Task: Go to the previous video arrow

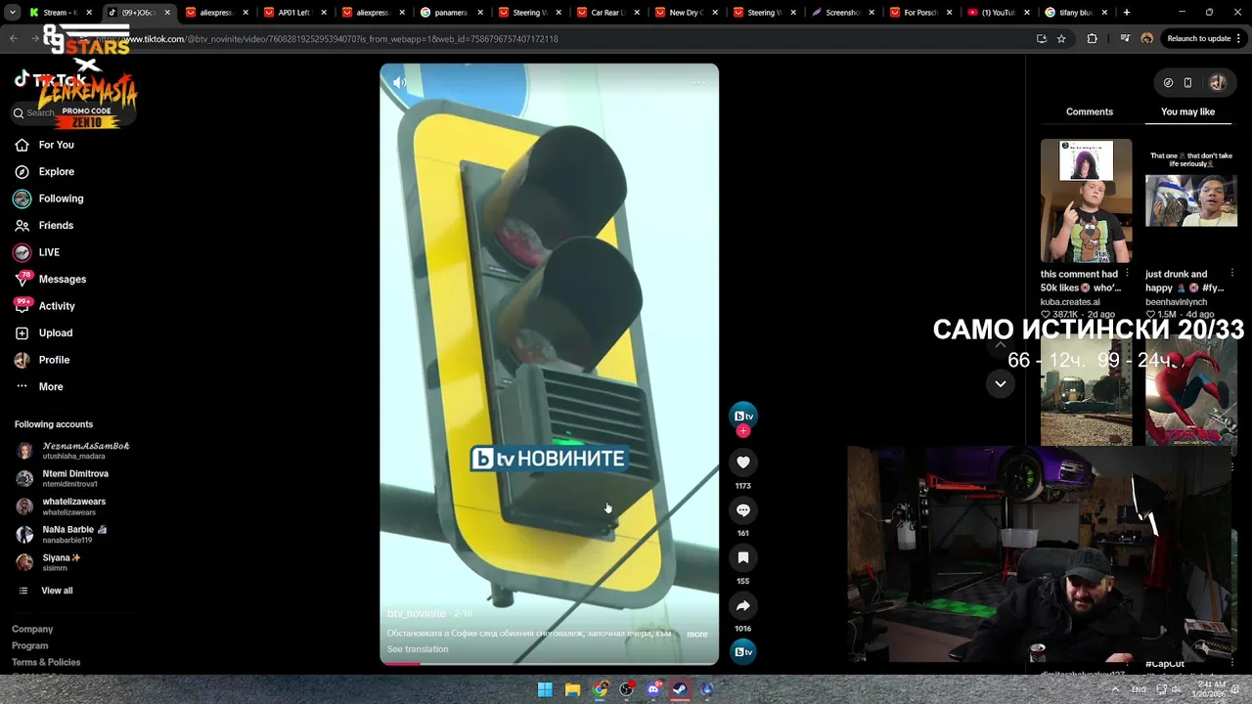Action: click(x=1000, y=344)
